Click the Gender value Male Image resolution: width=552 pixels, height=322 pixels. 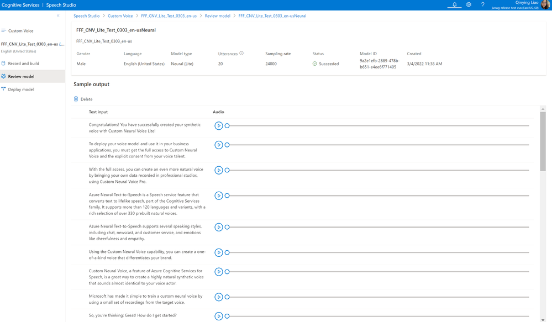81,64
